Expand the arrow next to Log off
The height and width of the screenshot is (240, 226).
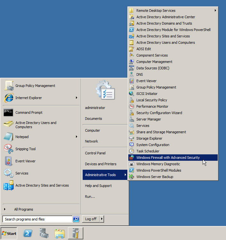point(102,219)
